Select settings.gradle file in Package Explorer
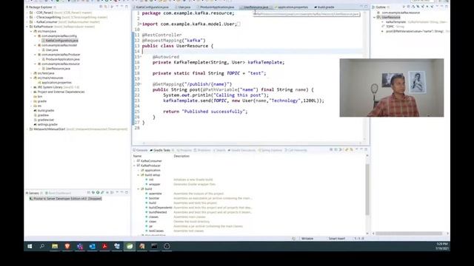 (x=47, y=124)
